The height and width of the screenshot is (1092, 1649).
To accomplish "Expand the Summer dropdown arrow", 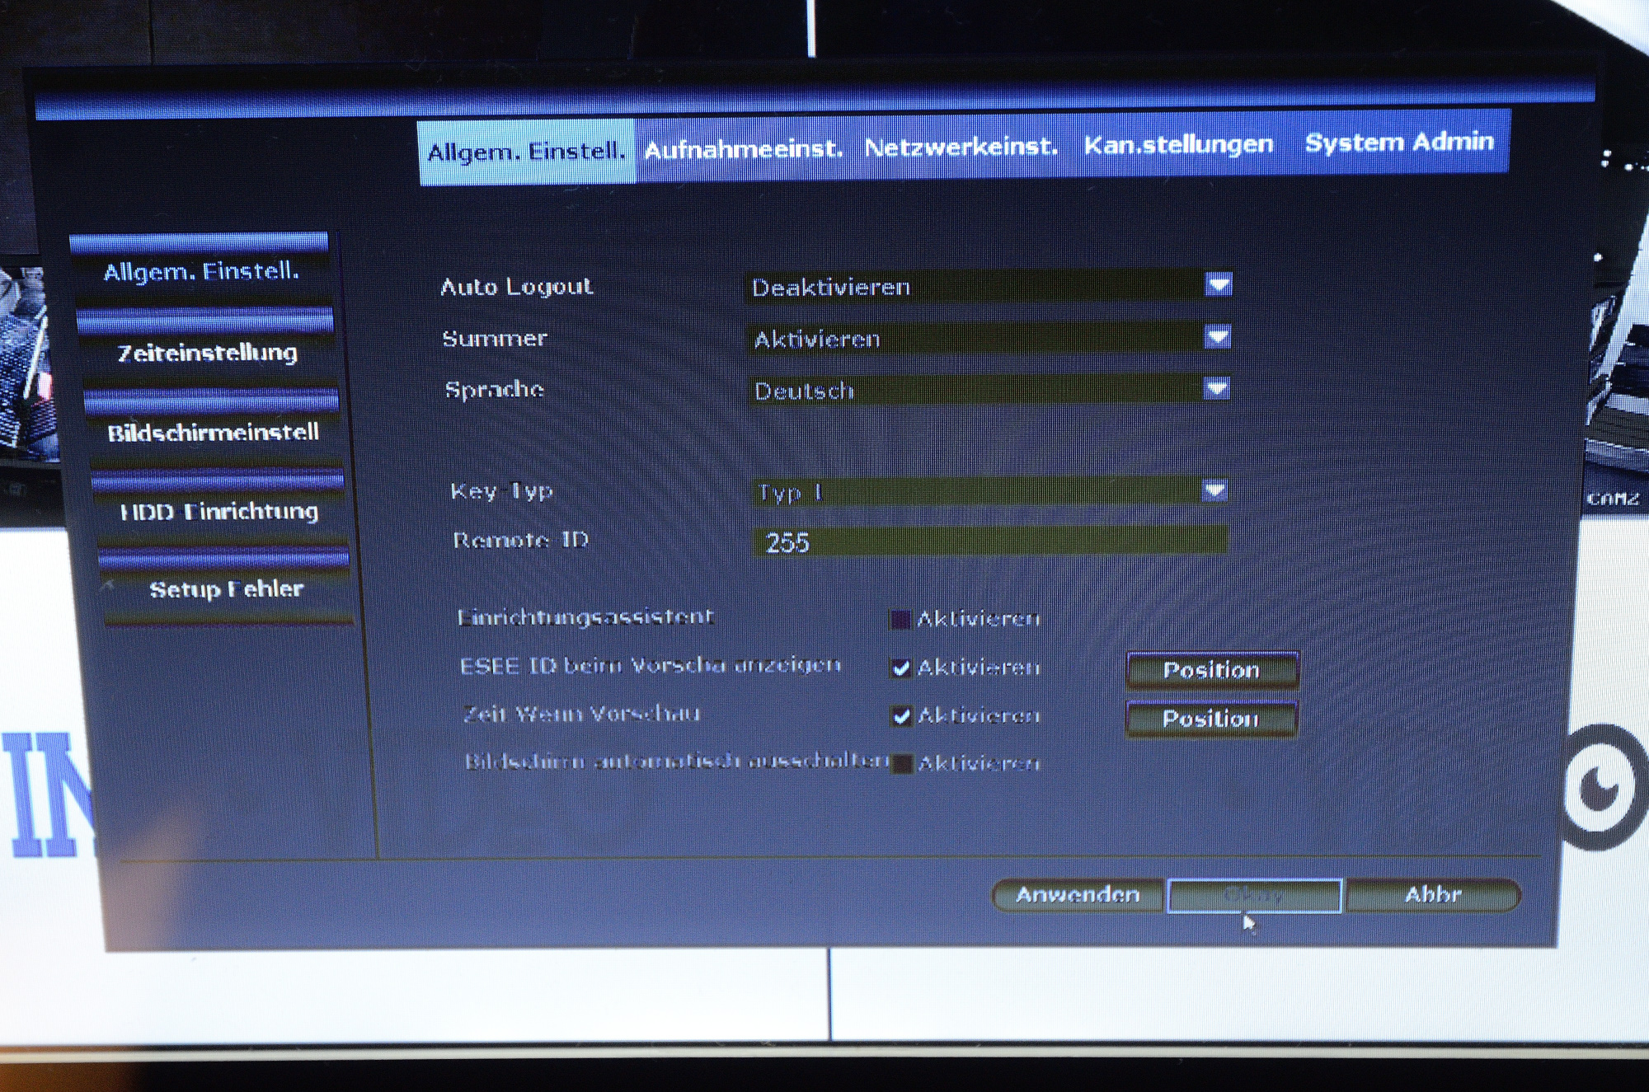I will click(x=1217, y=336).
